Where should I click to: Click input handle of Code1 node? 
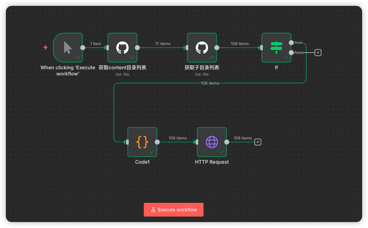point(127,142)
